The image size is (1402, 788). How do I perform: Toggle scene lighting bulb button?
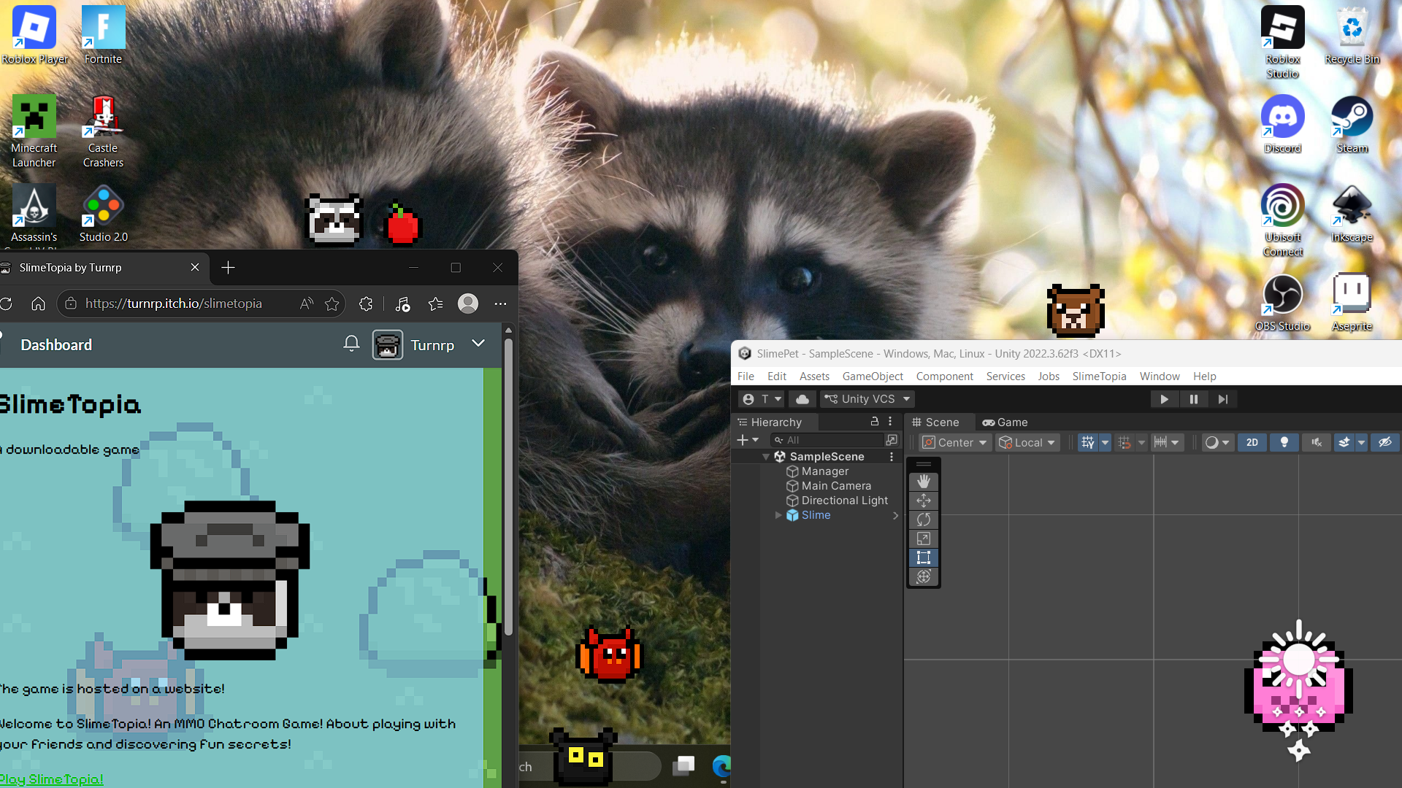point(1284,442)
